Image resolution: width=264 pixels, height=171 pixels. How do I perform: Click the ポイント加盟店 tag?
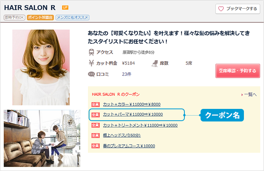(x=40, y=18)
